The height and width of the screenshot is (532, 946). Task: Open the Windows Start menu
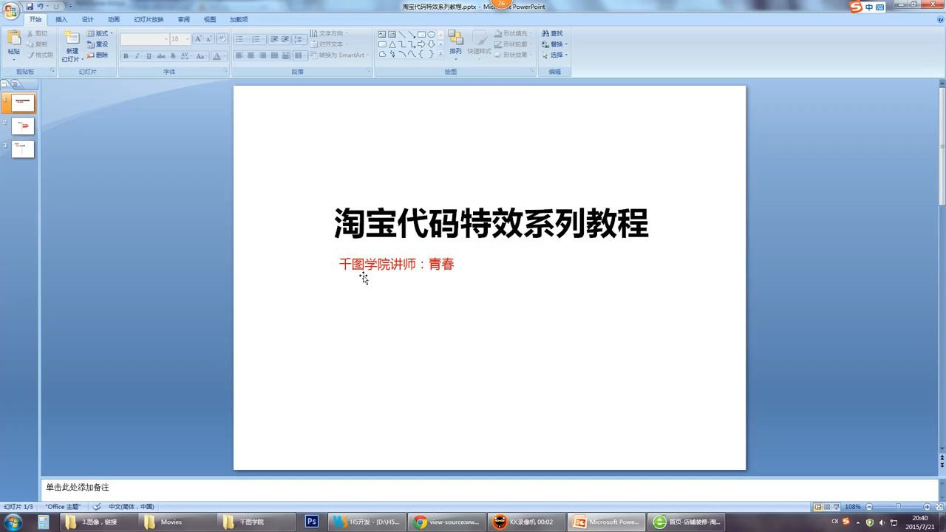coord(13,522)
